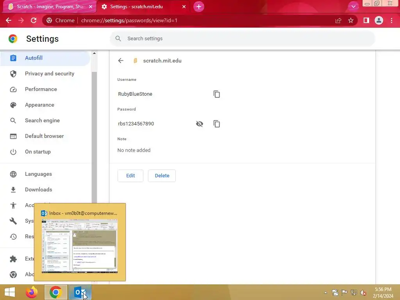Click the Performance gauge icon
The image size is (400, 300).
point(13,89)
